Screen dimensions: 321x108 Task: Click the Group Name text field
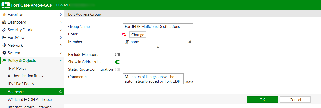pyautogui.click(x=158, y=26)
